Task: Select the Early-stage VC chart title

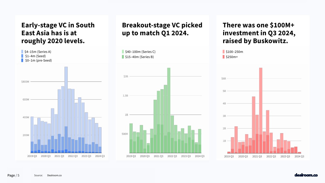Action: (58, 33)
